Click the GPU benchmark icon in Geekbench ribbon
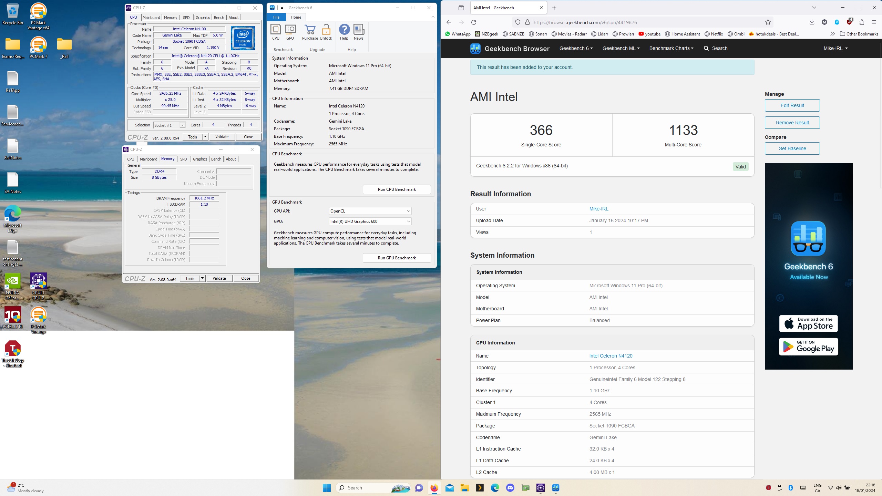The image size is (882, 496). point(290,32)
